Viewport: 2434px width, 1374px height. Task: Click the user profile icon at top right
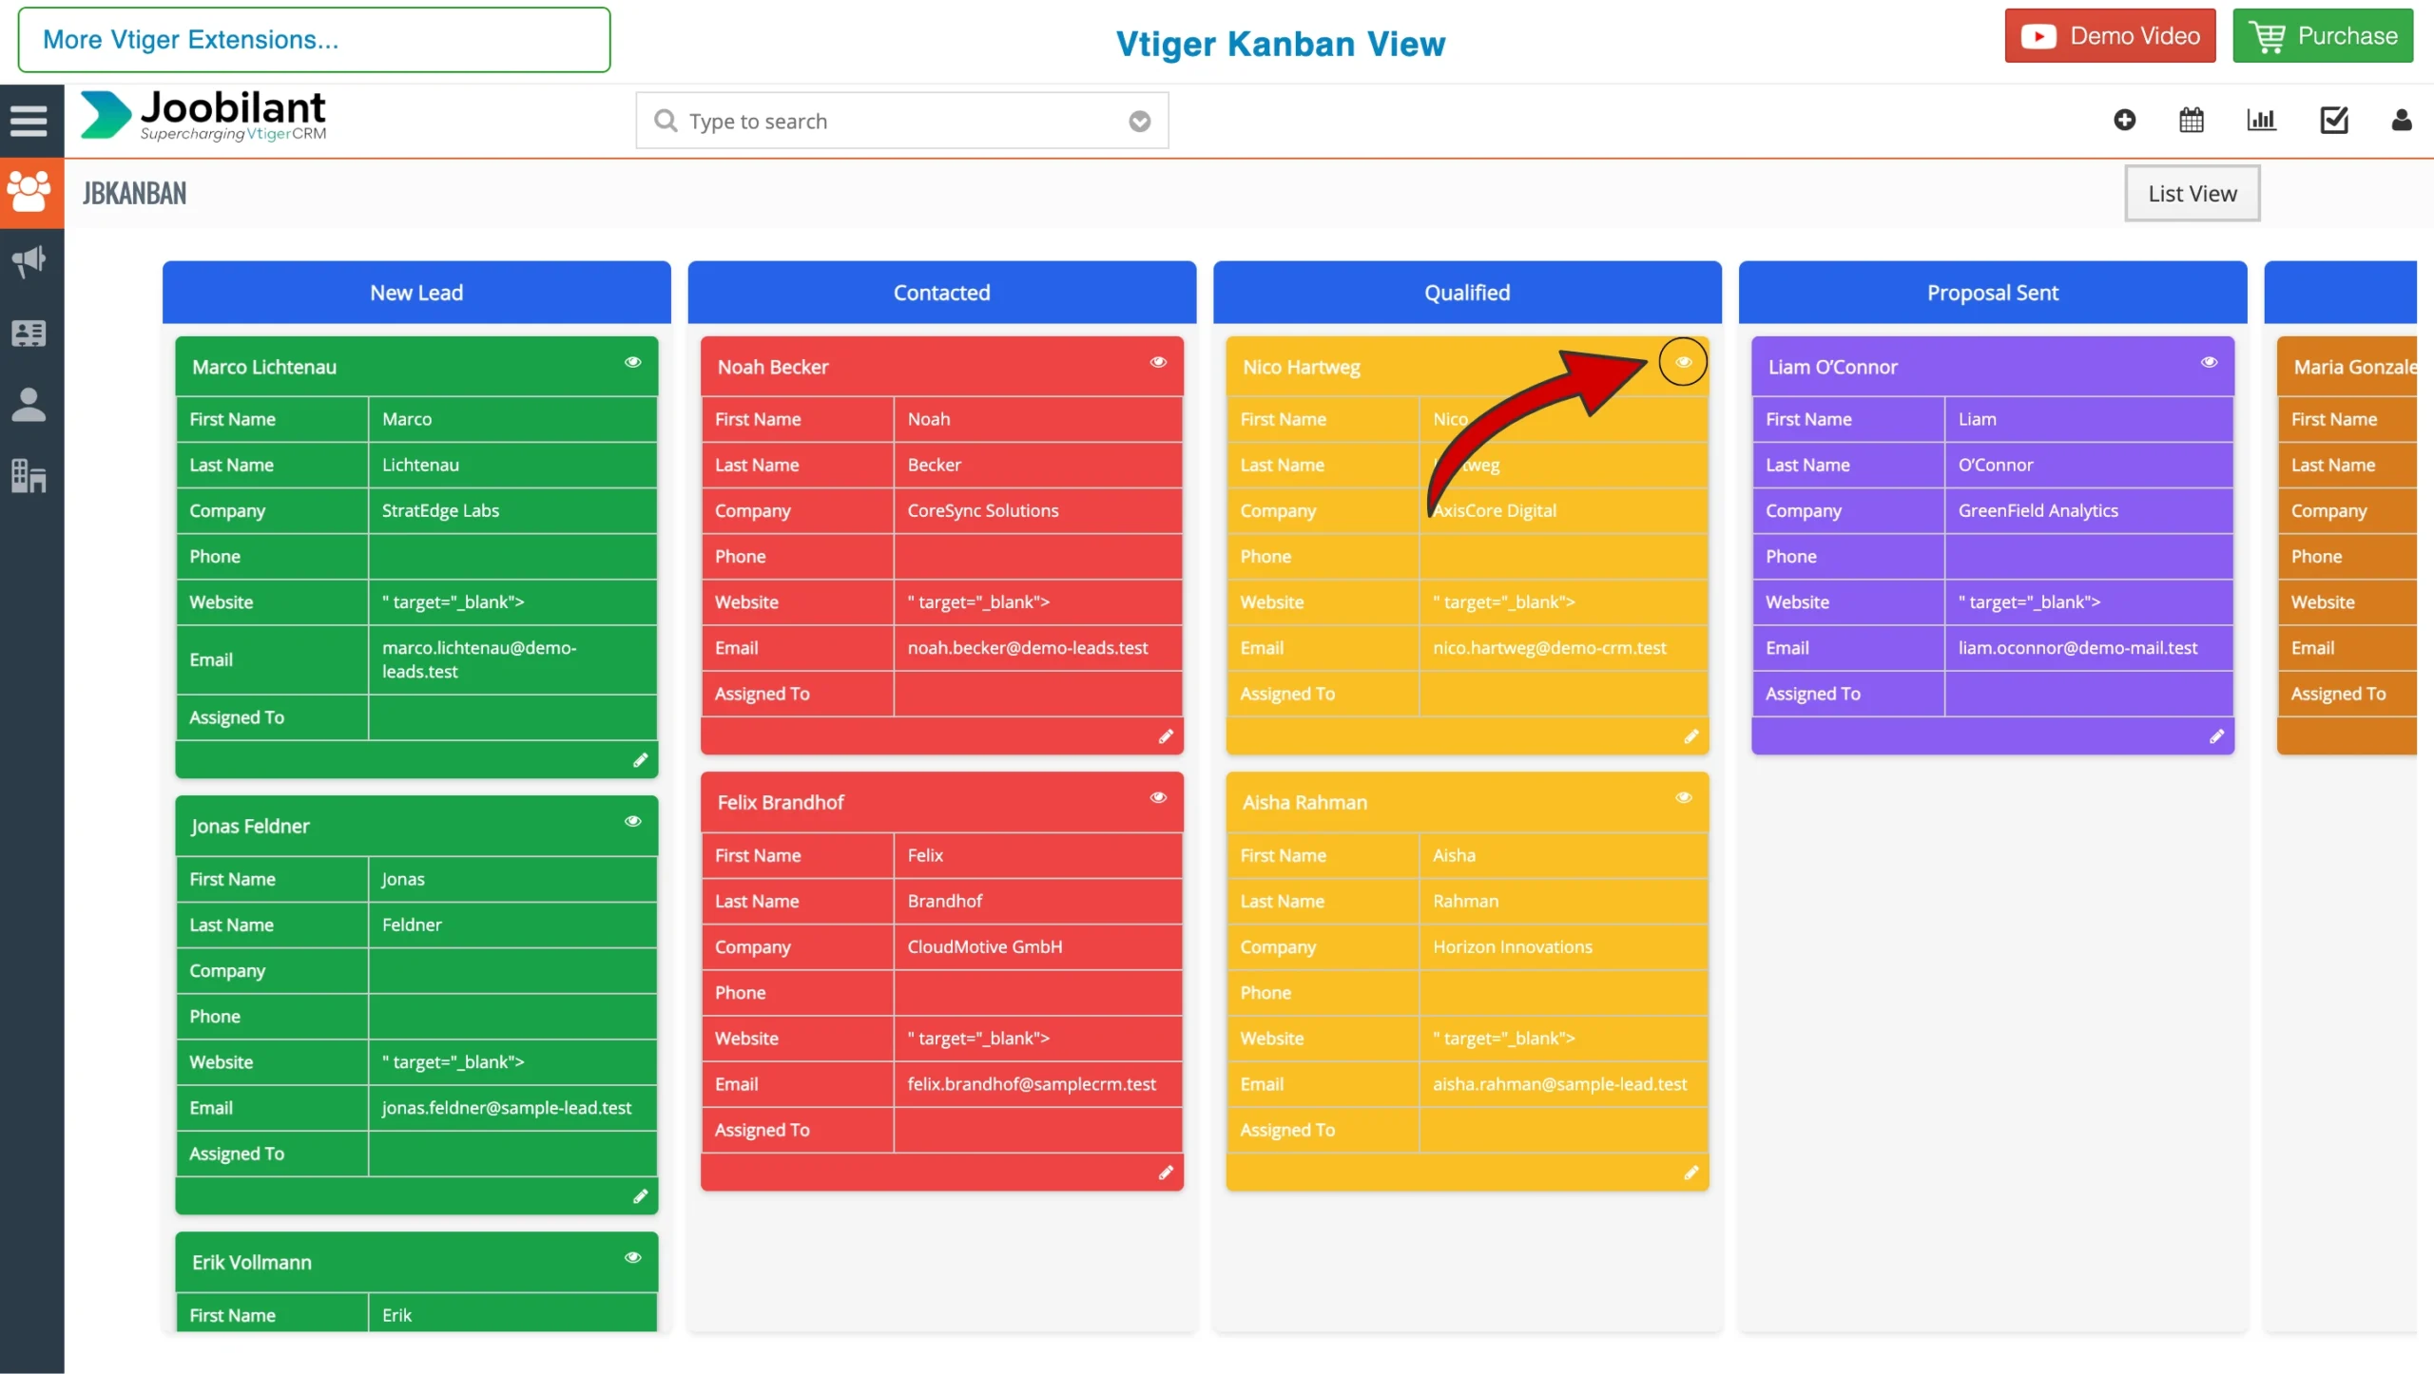(2402, 120)
